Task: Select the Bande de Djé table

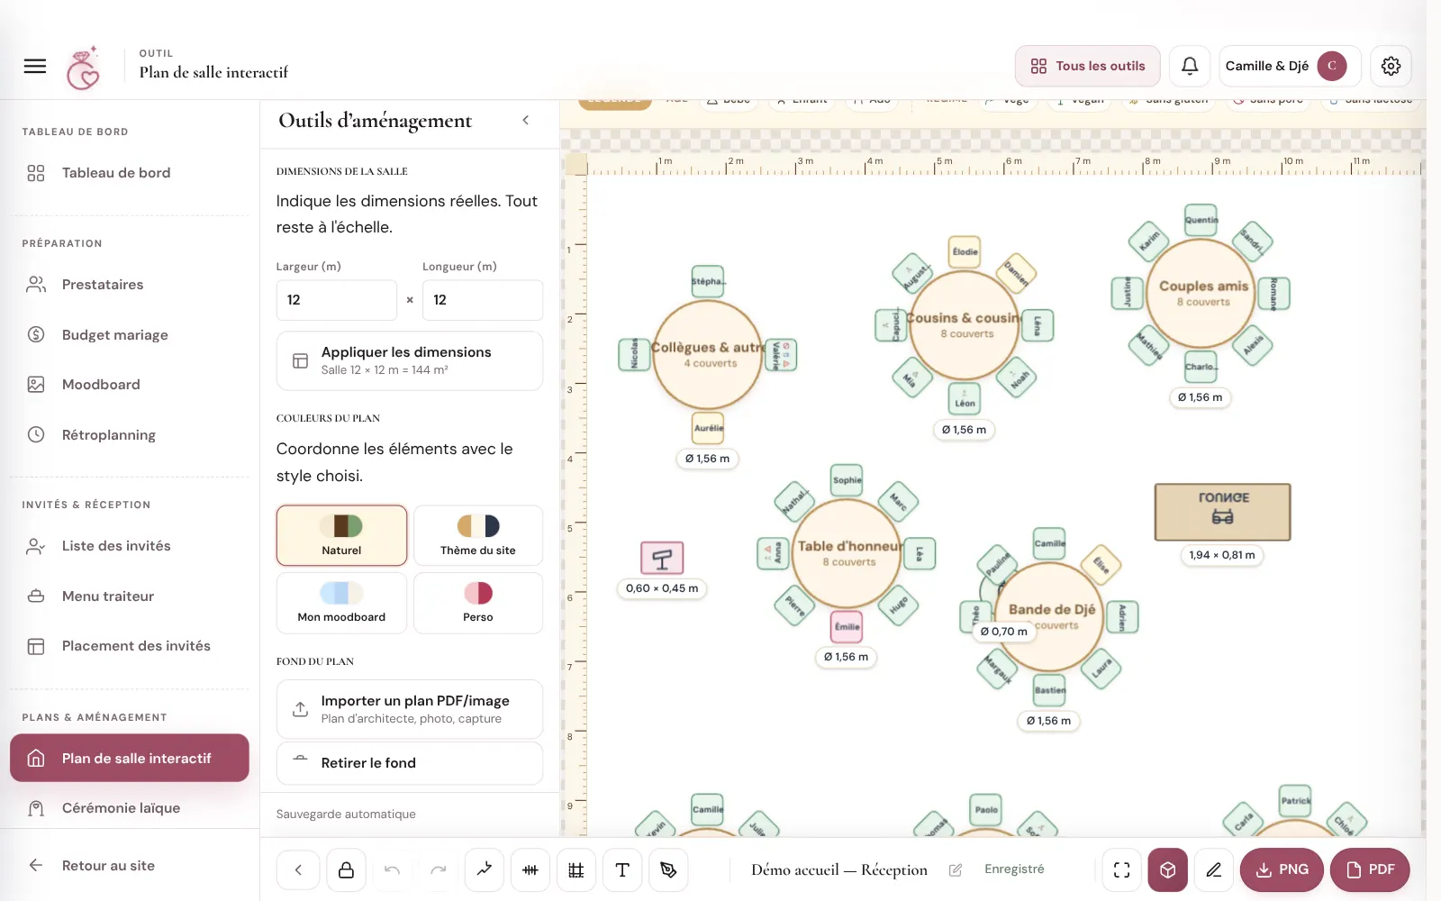Action: (x=1050, y=616)
